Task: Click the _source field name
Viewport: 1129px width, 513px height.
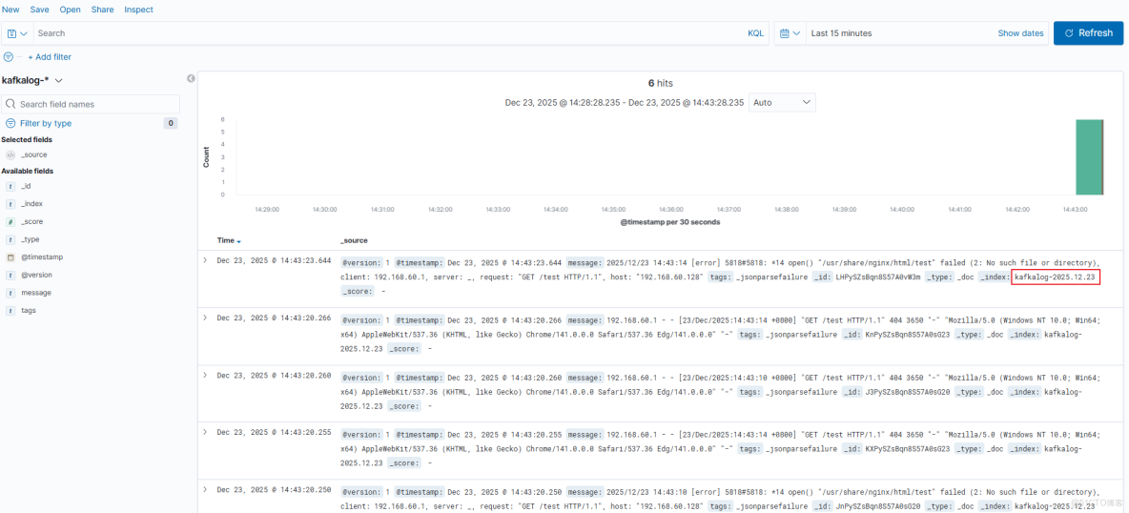Action: [34, 154]
